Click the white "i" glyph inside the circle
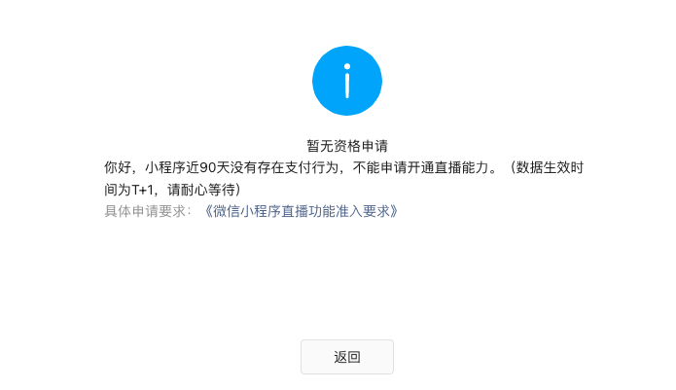Image resolution: width=676 pixels, height=390 pixels. 347,81
